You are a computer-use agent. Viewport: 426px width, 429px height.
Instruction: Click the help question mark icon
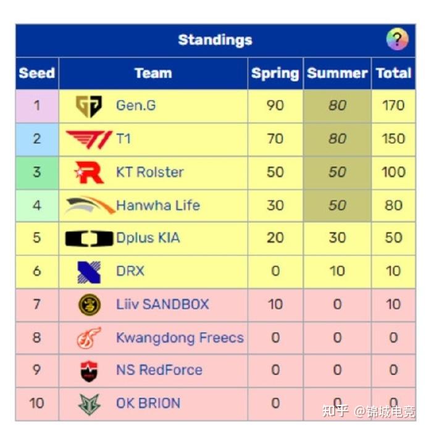click(397, 40)
